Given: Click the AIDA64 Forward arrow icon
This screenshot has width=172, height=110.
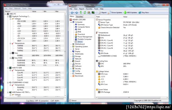Looking at the screenshot, I should pos(76,13).
